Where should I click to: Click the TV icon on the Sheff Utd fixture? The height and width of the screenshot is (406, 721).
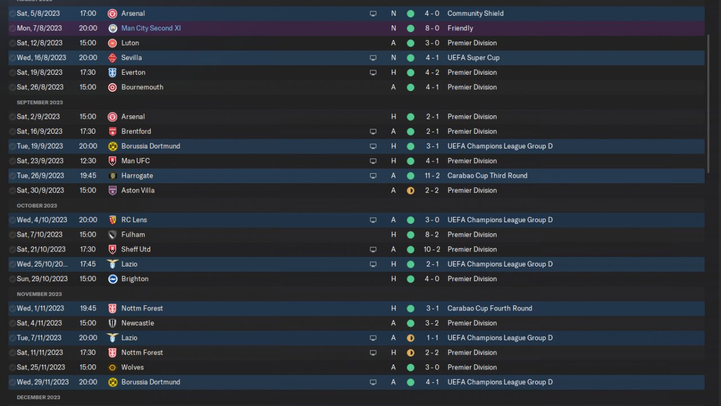point(373,250)
